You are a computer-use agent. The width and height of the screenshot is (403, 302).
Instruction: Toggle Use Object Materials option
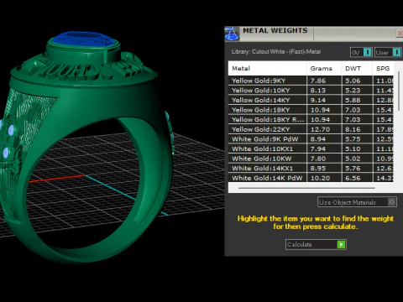[x=357, y=202]
